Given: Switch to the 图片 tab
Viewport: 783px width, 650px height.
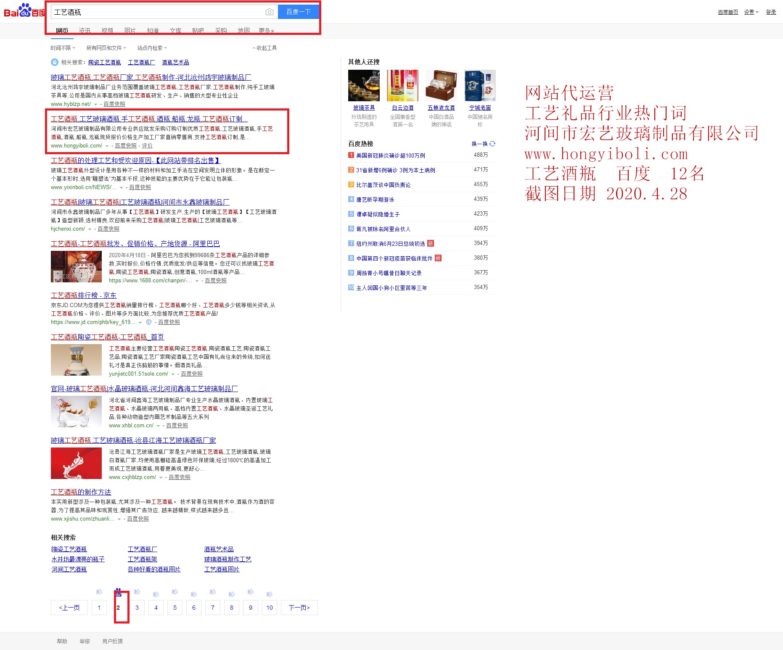Looking at the screenshot, I should click(x=130, y=30).
